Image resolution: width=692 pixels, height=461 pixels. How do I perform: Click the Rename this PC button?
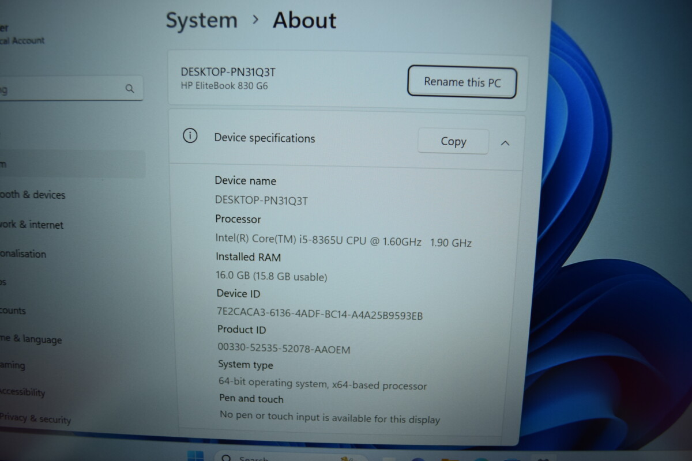tap(462, 82)
